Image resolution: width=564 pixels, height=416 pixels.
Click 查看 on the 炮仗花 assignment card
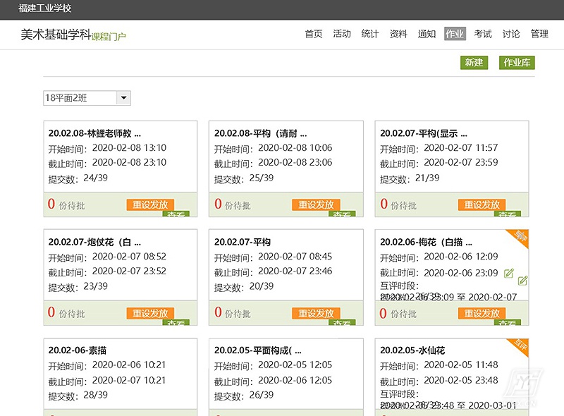176,322
